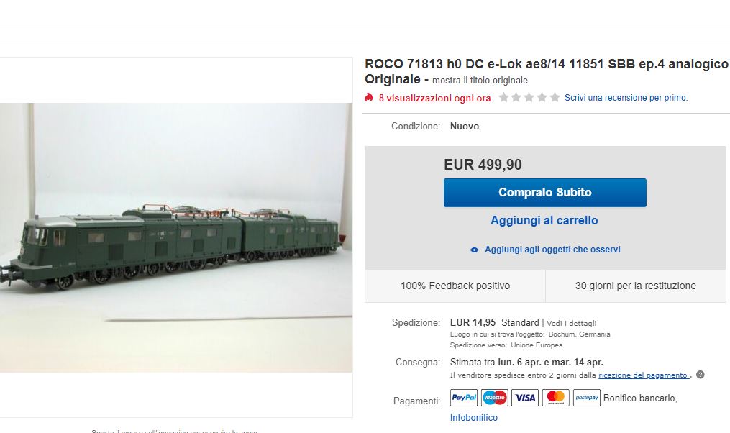This screenshot has height=433, width=730.
Task: Click the red flame views icon
Action: [x=369, y=97]
